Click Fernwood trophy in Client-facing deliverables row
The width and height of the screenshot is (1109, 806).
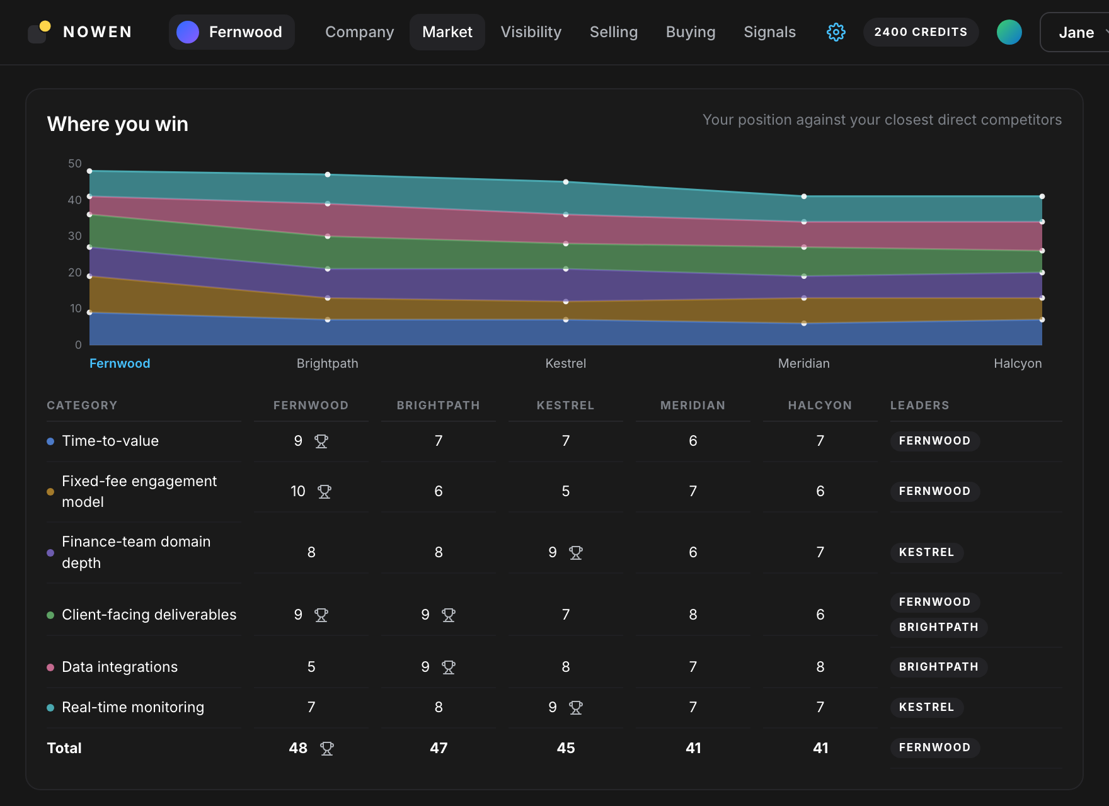click(321, 615)
